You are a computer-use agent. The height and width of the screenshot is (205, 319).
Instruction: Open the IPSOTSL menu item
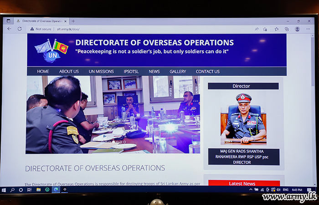[131, 72]
